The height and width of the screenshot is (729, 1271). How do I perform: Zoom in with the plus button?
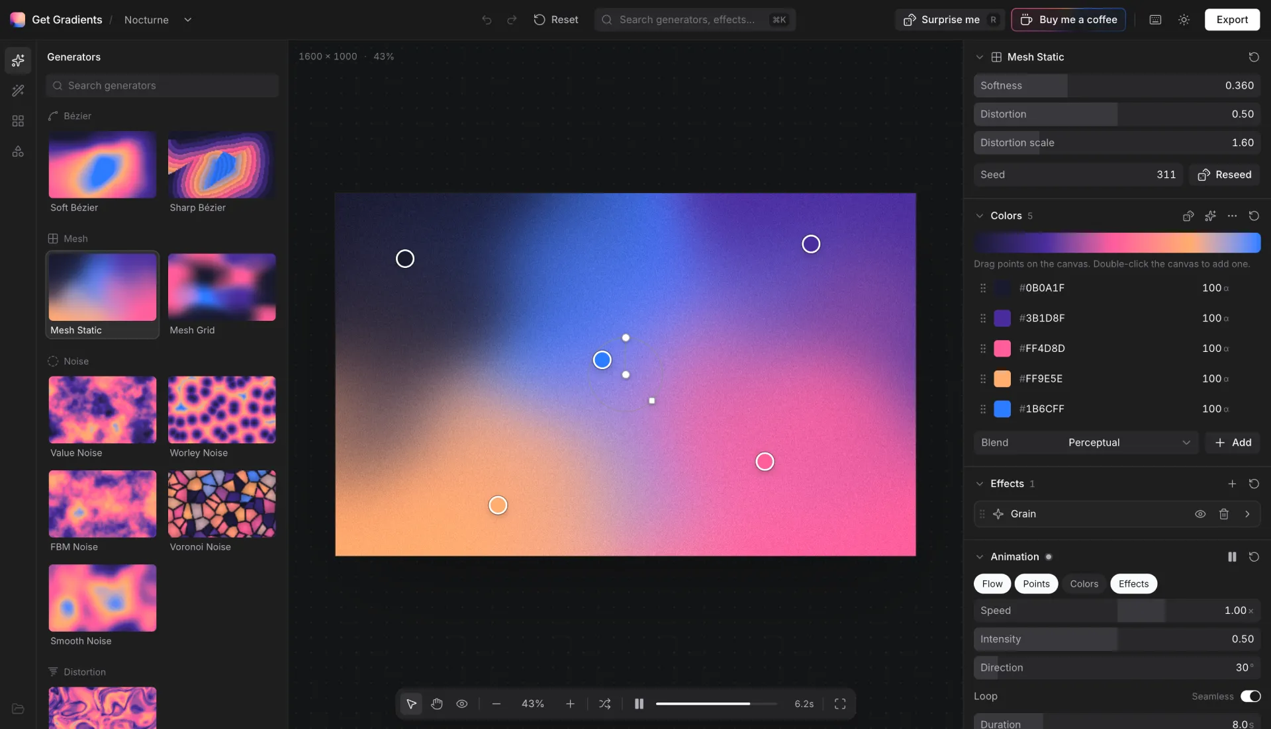570,704
